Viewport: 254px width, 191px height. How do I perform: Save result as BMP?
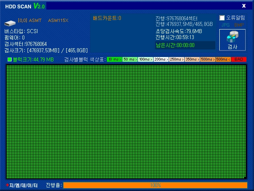(239, 25)
